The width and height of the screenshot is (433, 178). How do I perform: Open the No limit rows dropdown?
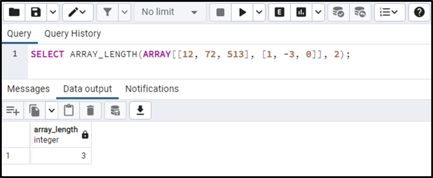pyautogui.click(x=170, y=12)
